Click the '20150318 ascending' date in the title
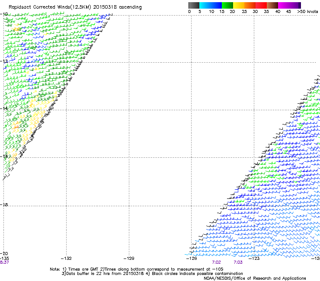 point(117,7)
